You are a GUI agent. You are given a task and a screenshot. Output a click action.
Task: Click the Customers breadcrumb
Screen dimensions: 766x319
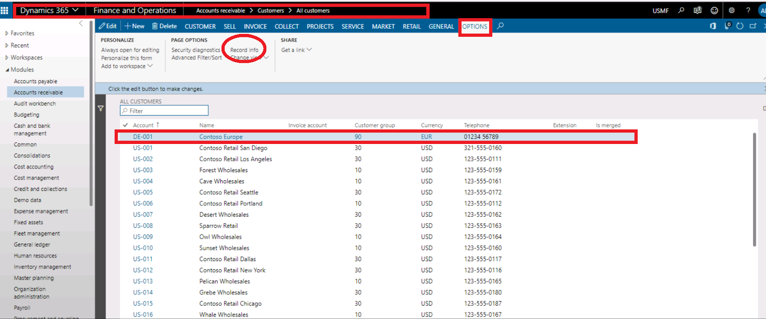coord(270,11)
